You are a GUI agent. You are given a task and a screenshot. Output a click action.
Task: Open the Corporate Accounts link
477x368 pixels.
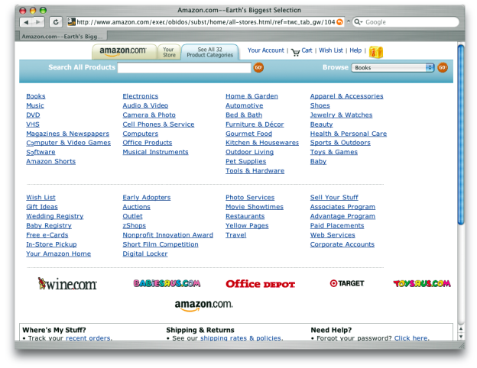(342, 244)
